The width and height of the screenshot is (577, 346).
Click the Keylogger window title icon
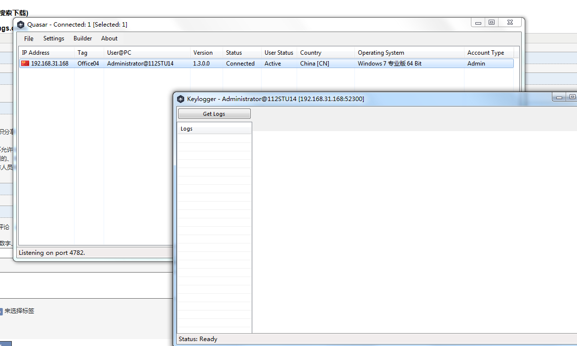pos(180,99)
